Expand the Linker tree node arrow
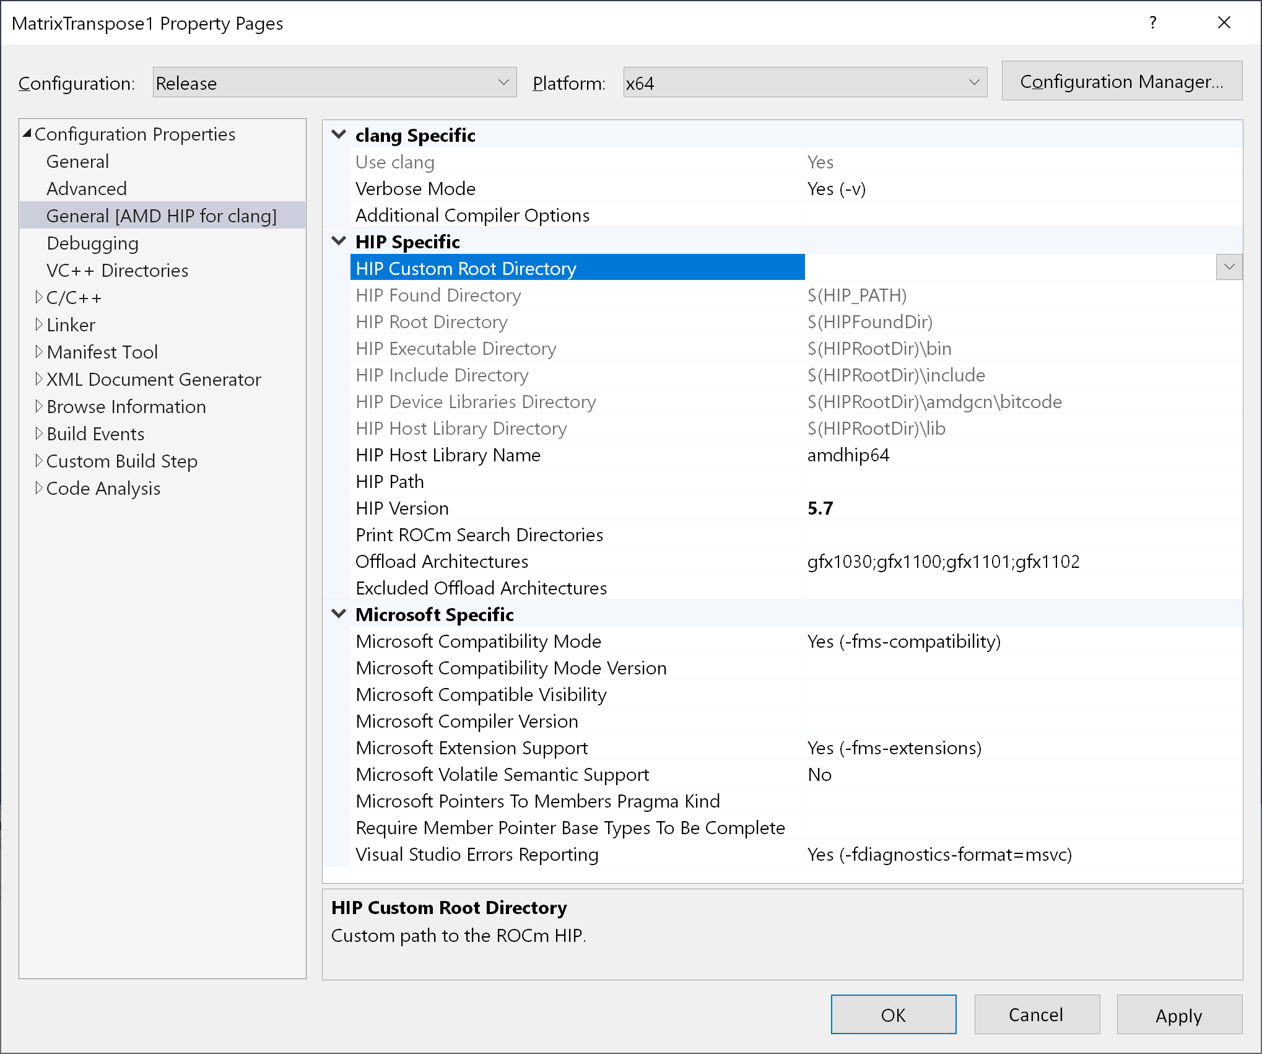The image size is (1262, 1054). point(39,324)
